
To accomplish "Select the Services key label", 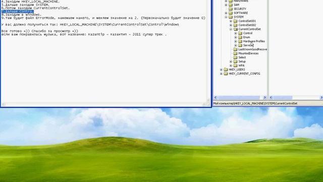I will coord(248,45).
